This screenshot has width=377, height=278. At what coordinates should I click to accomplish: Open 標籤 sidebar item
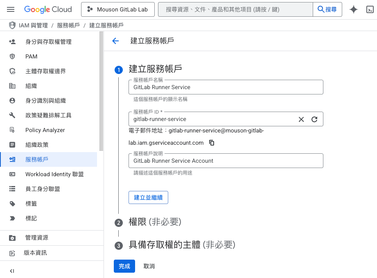tap(49, 204)
